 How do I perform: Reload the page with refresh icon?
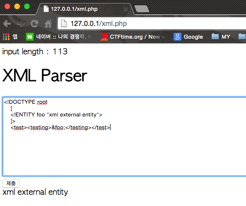(34, 23)
